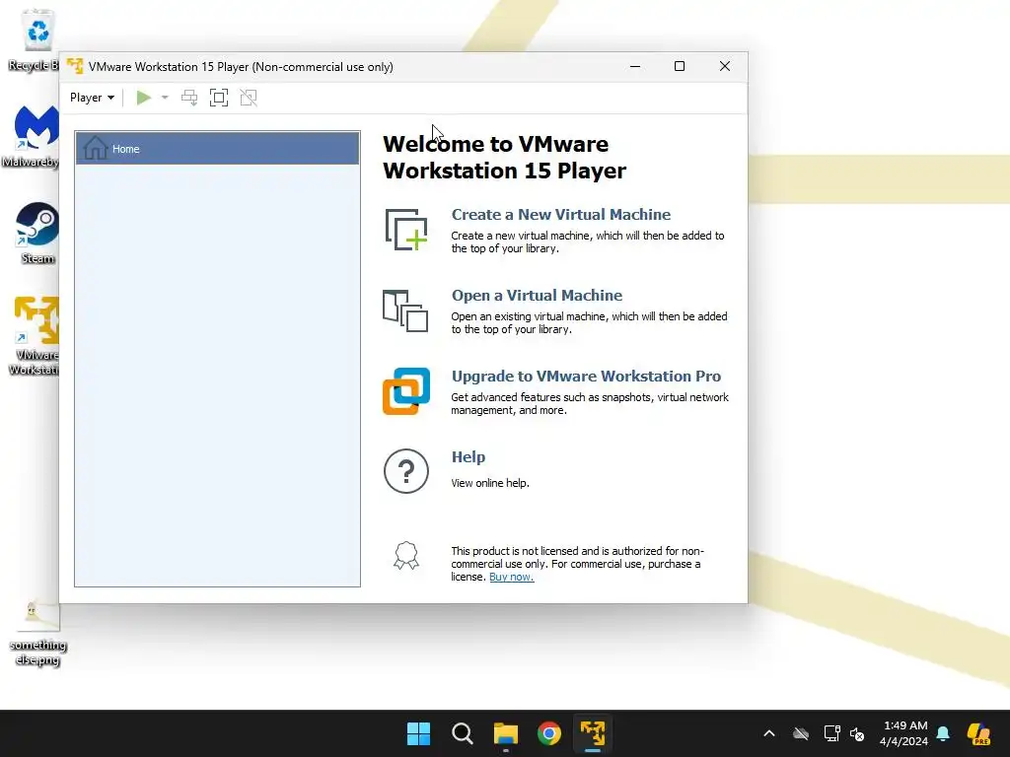The width and height of the screenshot is (1010, 757).
Task: Select the Steam desktop shortcut
Action: point(36,233)
